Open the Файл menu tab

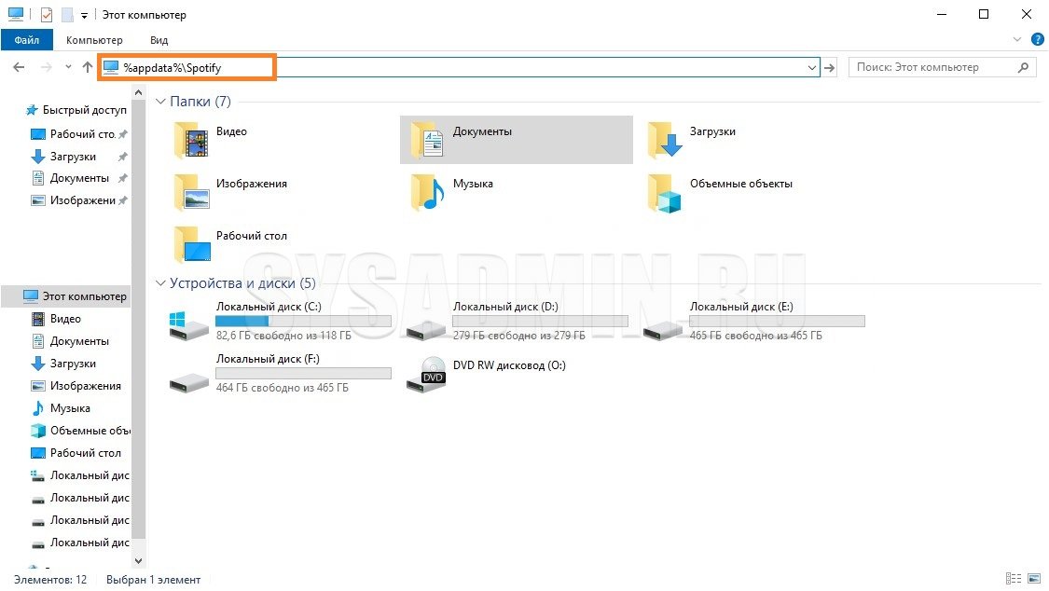[27, 40]
